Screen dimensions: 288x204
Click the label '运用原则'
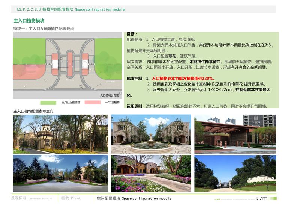click(134, 106)
